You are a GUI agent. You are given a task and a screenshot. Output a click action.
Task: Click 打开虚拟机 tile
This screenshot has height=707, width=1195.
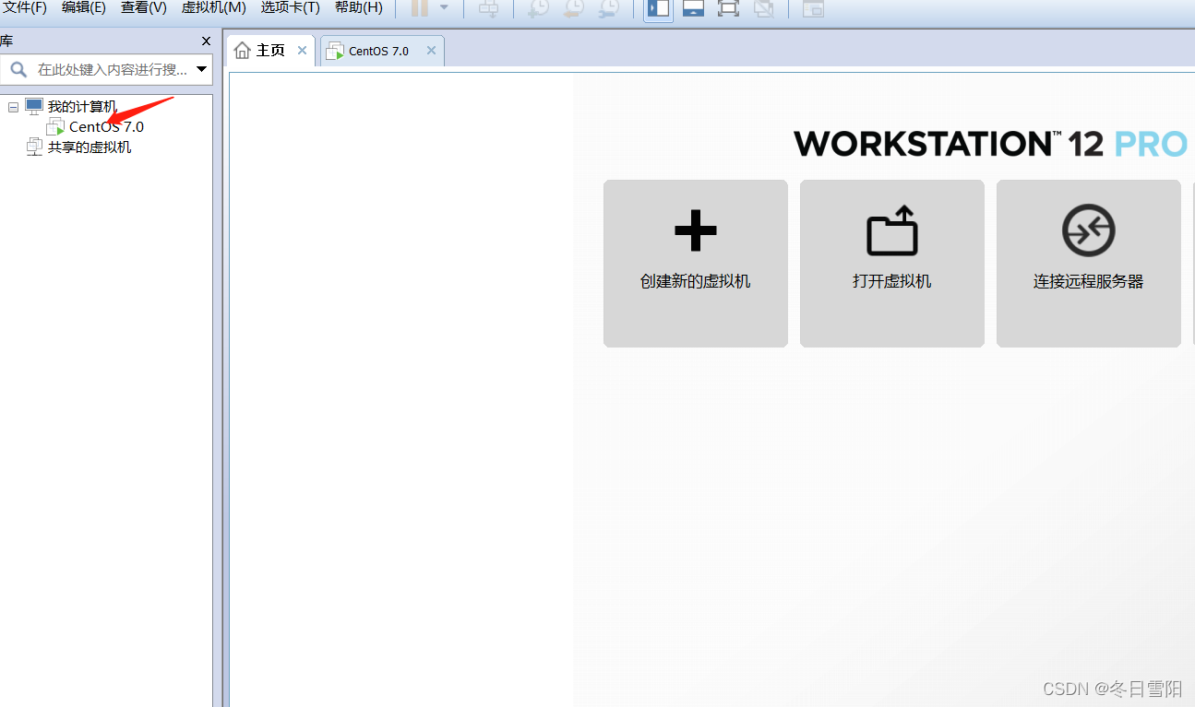[892, 264]
